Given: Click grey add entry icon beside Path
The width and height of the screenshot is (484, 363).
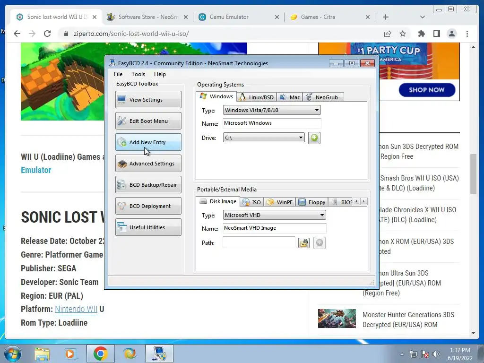Looking at the screenshot, I should tap(320, 243).
